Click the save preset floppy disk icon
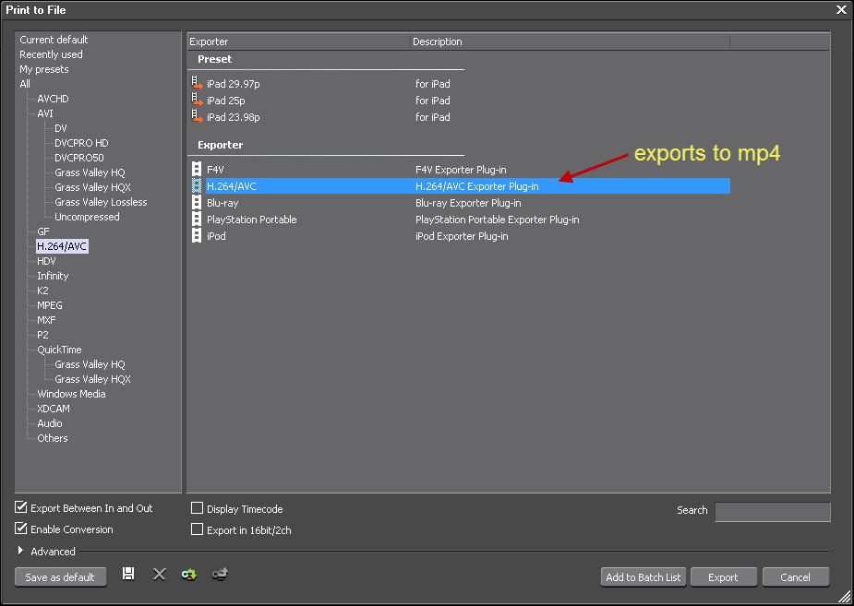The width and height of the screenshot is (854, 606). coord(128,574)
